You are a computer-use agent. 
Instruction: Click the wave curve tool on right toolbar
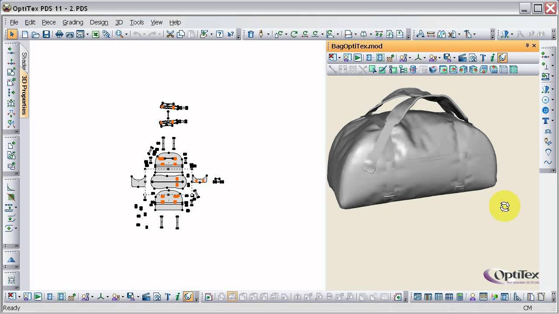[548, 162]
